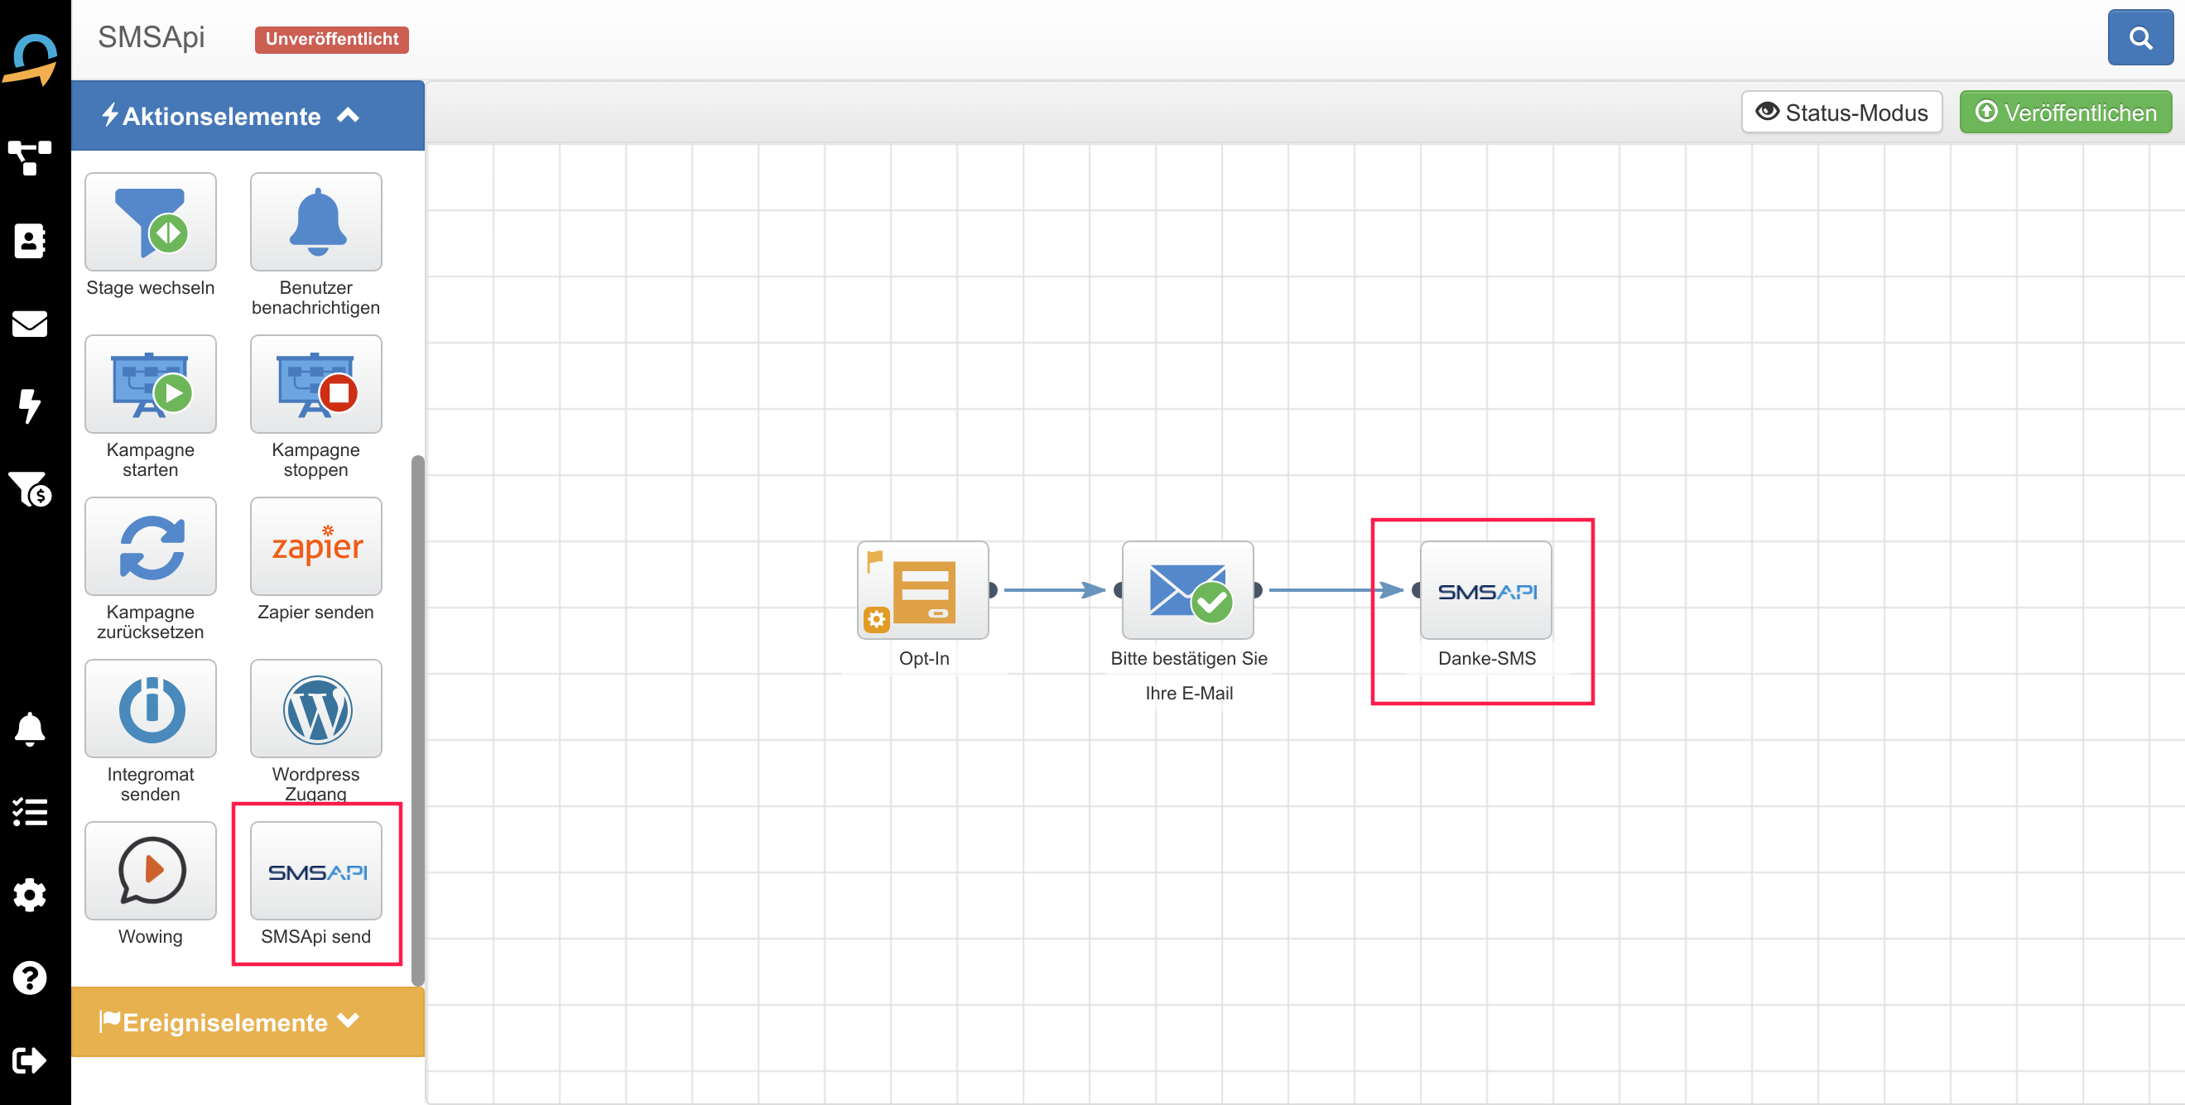Select the Stage wechseln action element

(x=150, y=222)
